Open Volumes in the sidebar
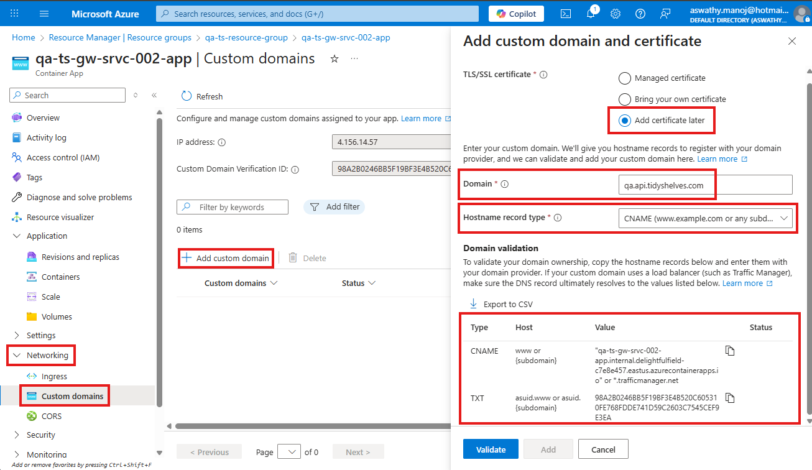Viewport: 812px width, 470px height. 57,317
